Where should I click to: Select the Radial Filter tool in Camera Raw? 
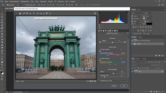pyautogui.click(x=50, y=13)
